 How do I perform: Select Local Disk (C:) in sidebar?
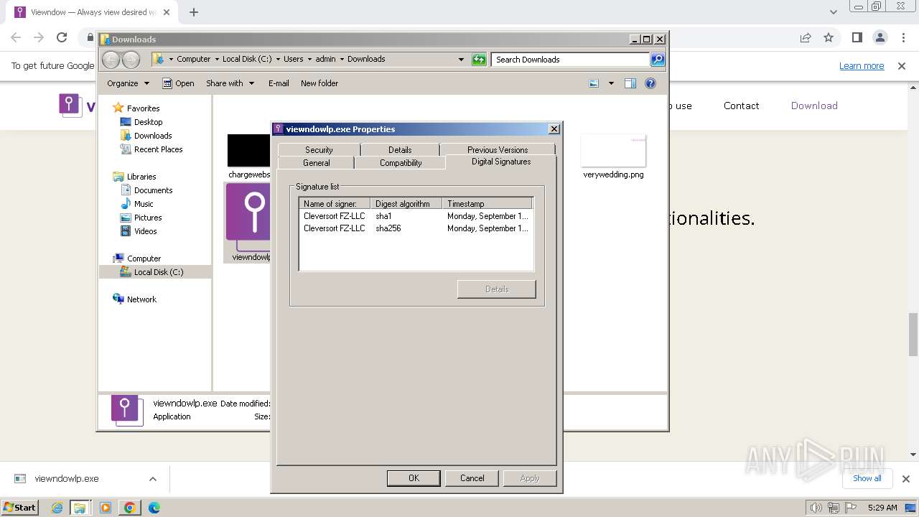click(158, 272)
